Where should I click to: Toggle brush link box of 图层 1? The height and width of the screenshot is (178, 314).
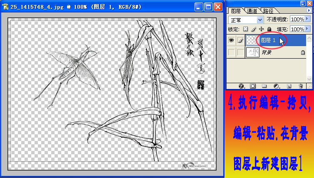pyautogui.click(x=241, y=40)
